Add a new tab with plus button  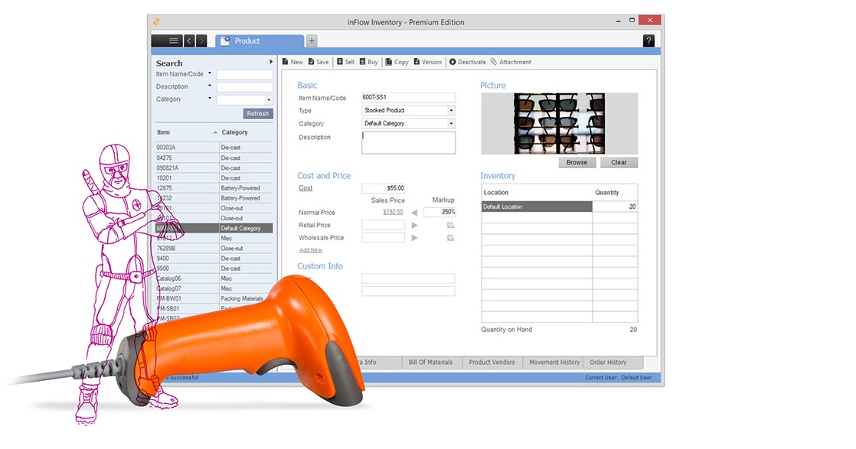pyautogui.click(x=311, y=41)
